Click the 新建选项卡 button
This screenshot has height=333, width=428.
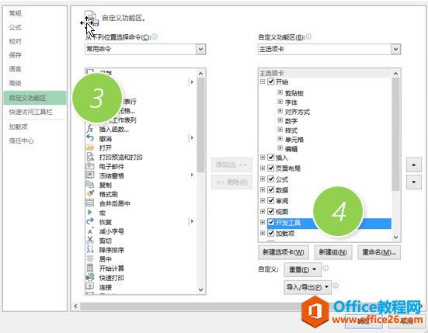[284, 252]
